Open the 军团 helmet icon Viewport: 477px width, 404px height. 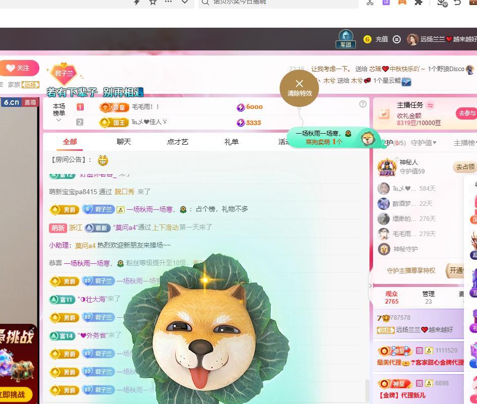coord(346,39)
